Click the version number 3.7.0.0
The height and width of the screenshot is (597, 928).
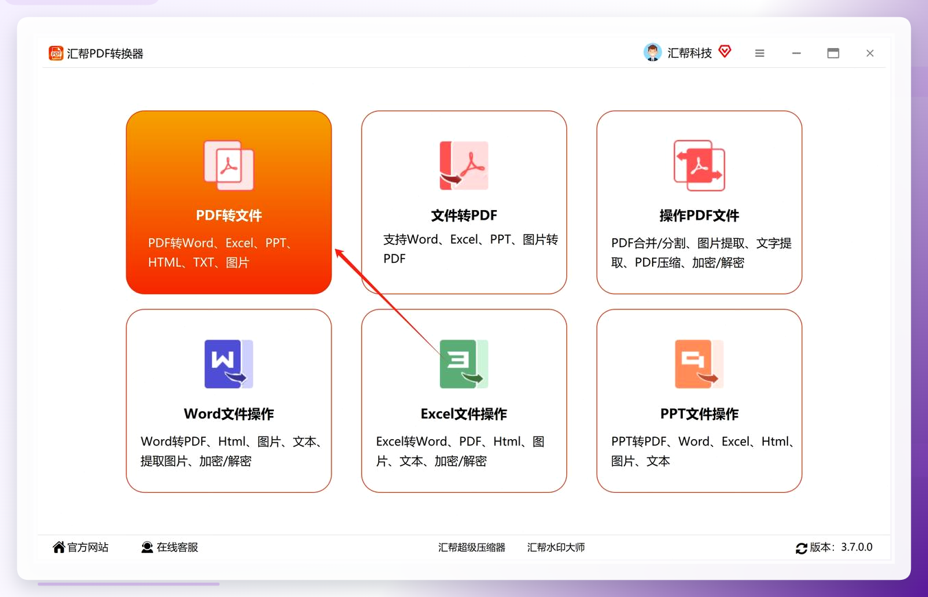pos(856,548)
